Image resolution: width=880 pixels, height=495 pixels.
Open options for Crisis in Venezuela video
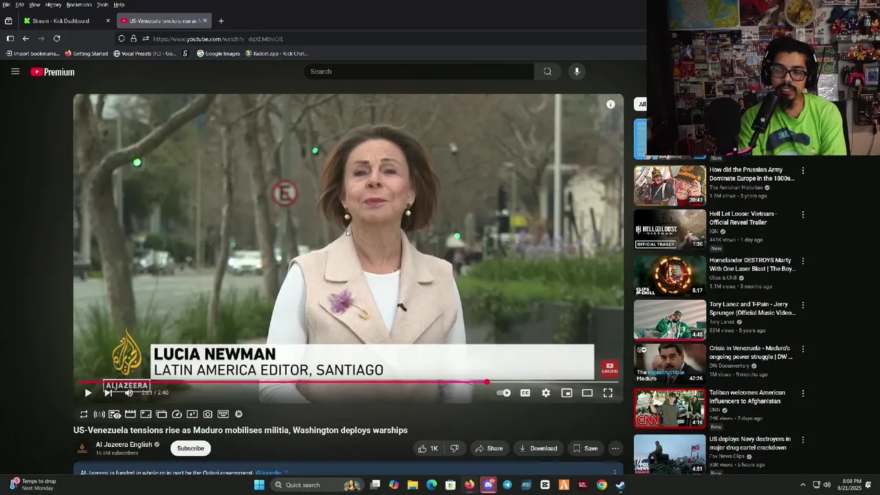(x=802, y=349)
